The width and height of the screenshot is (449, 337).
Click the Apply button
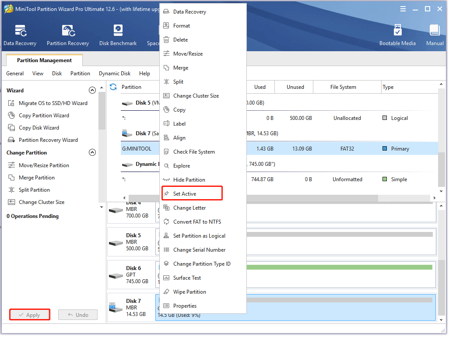pos(30,315)
